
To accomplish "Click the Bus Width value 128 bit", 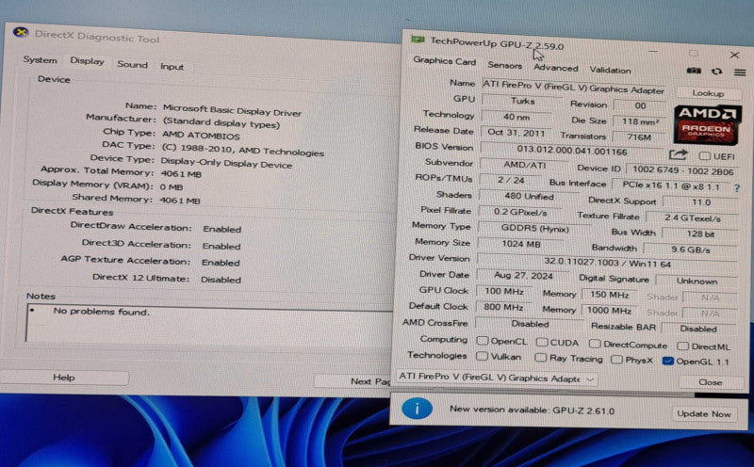I will coord(700,234).
